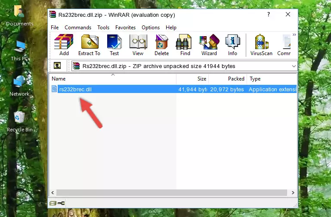The image size is (331, 217).
Task: Click the horizontal scrollbar right arrow
Action: point(293,192)
